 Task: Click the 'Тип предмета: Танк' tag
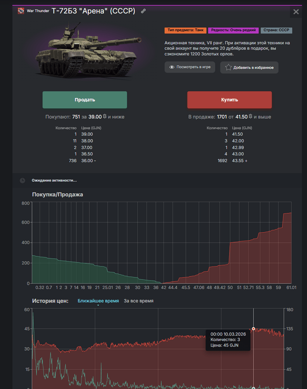point(185,30)
